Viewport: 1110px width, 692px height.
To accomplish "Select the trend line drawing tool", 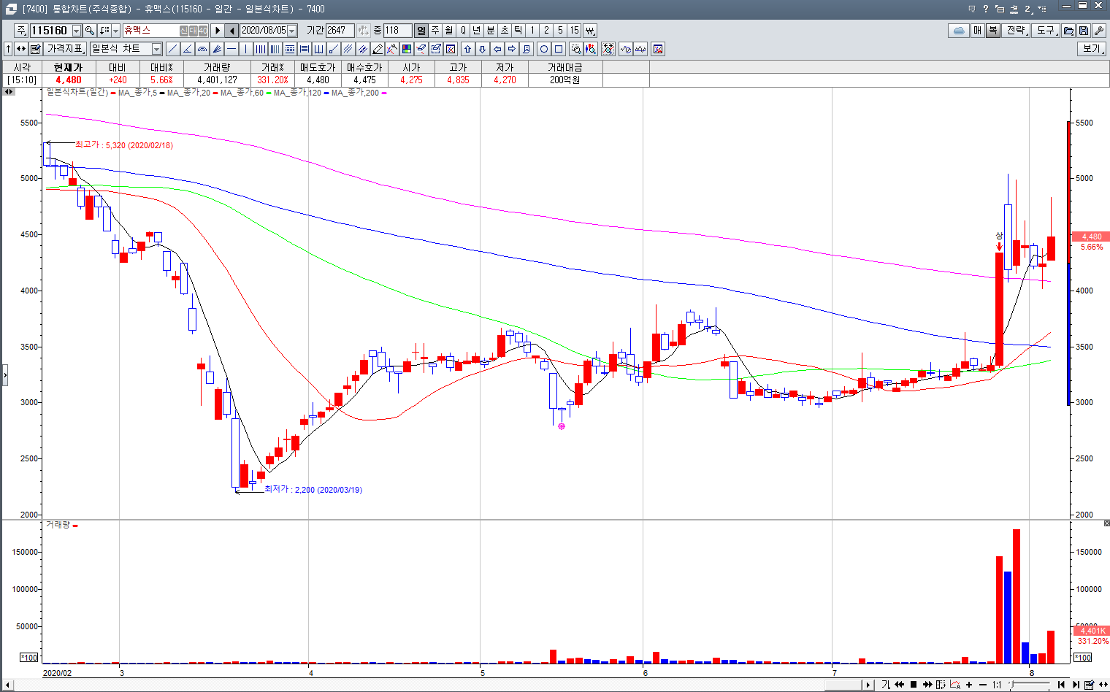I will [x=172, y=49].
